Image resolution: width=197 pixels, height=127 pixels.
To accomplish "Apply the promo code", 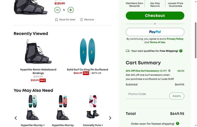I will click(x=177, y=96).
